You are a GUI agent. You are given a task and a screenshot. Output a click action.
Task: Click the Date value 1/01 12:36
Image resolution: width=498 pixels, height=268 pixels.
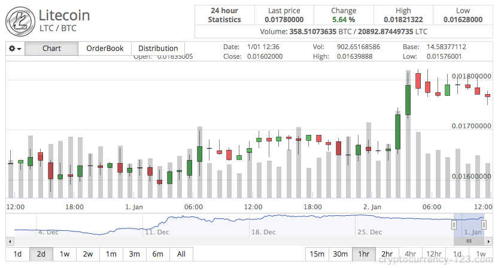(263, 47)
